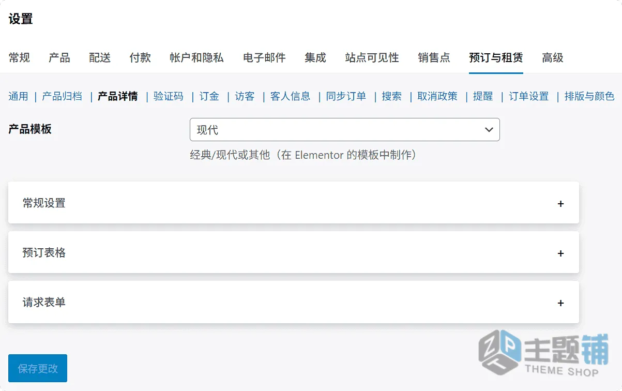
Task: Open the 集成 tab
Action: (x=315, y=58)
